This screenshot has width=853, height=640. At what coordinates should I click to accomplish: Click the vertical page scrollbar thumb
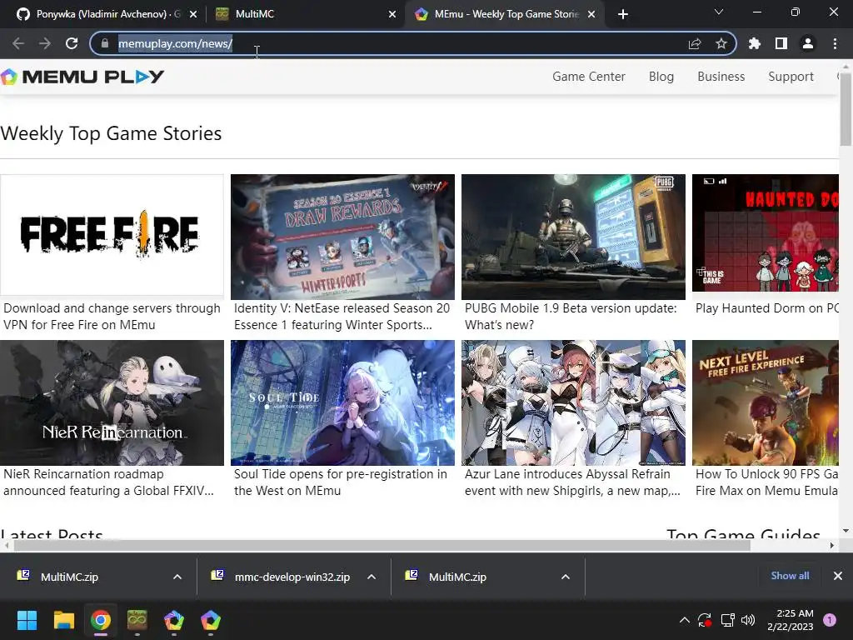846,109
